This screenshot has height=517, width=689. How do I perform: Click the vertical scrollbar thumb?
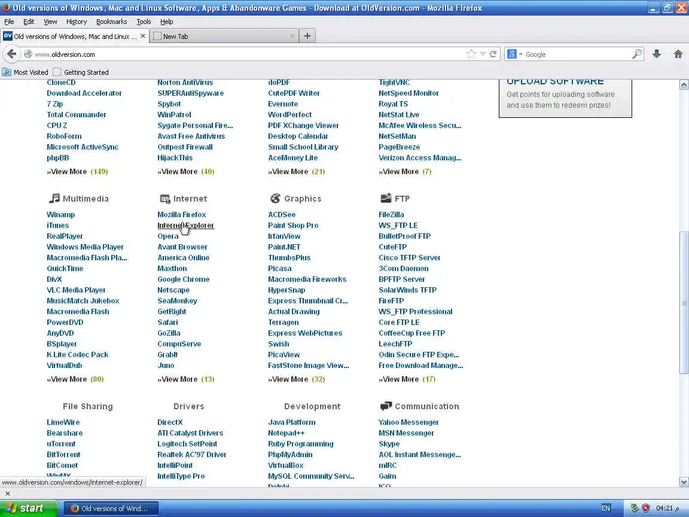click(684, 302)
